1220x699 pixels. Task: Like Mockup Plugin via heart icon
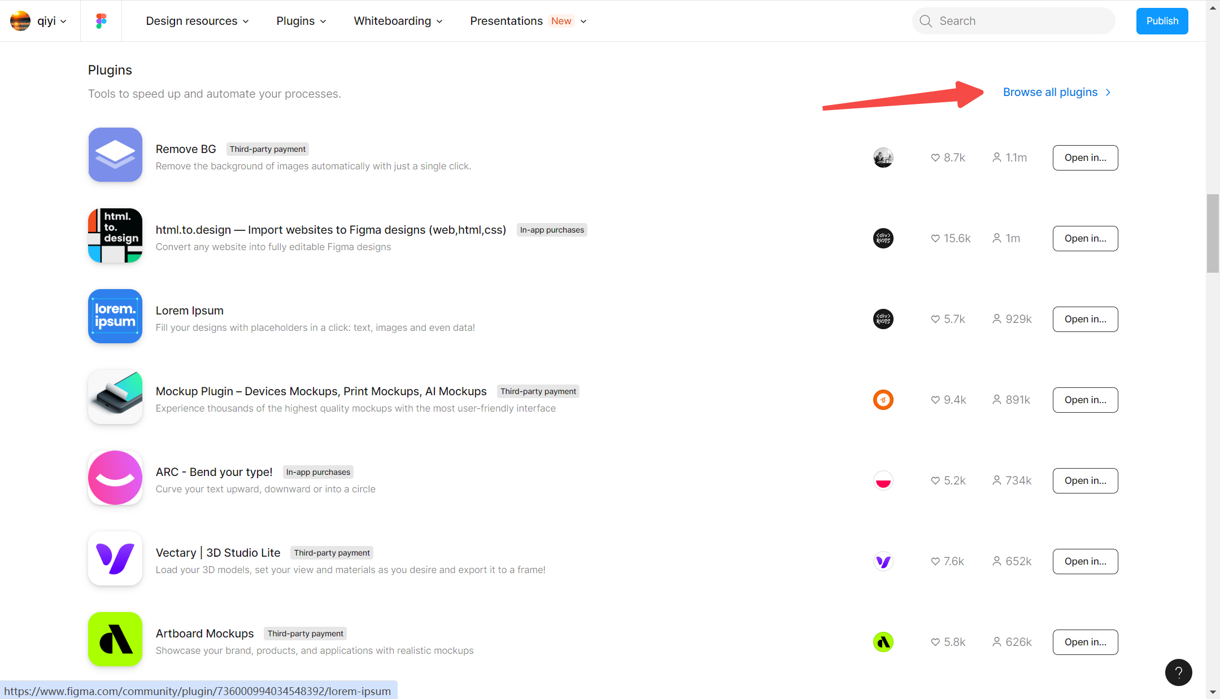click(935, 400)
